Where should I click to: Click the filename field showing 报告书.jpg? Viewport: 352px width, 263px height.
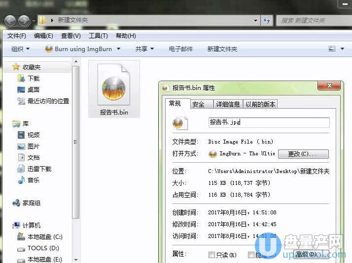point(269,122)
